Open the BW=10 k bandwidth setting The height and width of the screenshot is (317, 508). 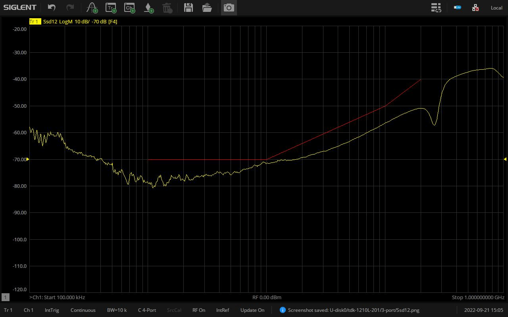[117, 310]
